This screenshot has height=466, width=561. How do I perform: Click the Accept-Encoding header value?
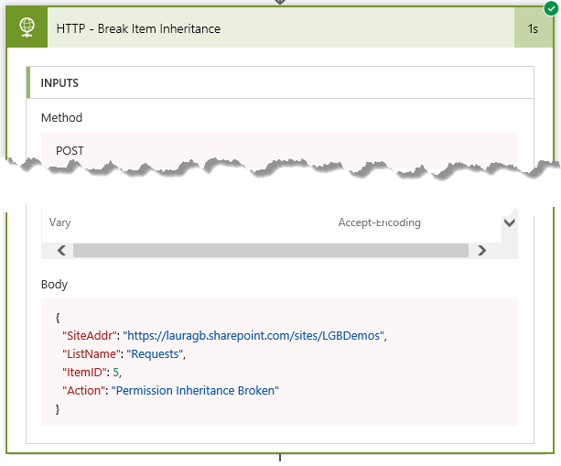[x=379, y=222]
